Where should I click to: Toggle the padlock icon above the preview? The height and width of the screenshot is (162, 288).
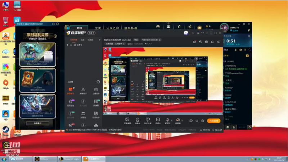(x=200, y=42)
